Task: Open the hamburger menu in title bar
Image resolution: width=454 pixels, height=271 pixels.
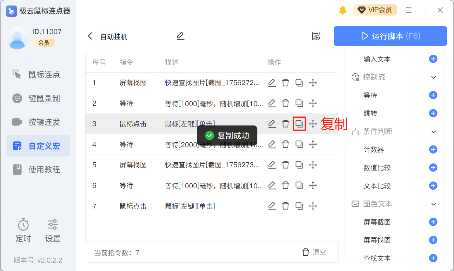Action: pos(409,10)
